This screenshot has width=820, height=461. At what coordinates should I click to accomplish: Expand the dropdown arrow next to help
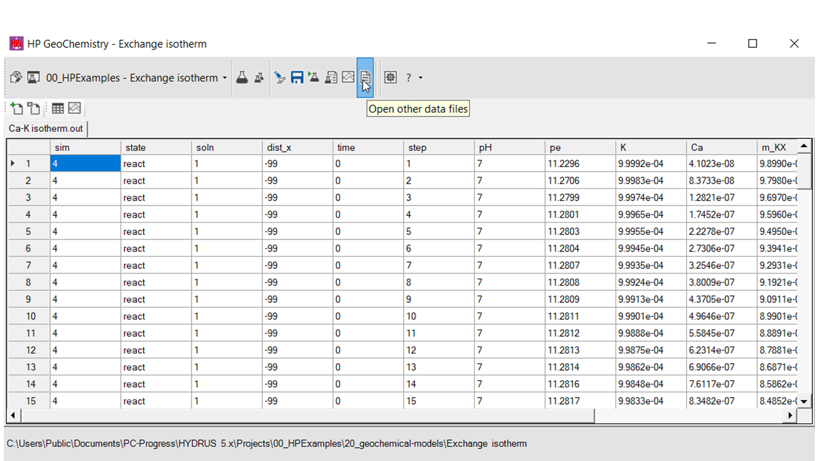point(421,78)
